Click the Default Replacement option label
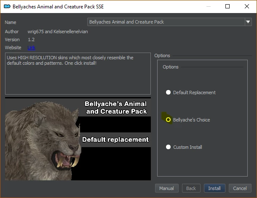The height and width of the screenshot is (198, 257). click(194, 92)
